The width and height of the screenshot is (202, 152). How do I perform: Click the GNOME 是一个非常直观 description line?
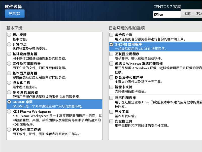48,106
